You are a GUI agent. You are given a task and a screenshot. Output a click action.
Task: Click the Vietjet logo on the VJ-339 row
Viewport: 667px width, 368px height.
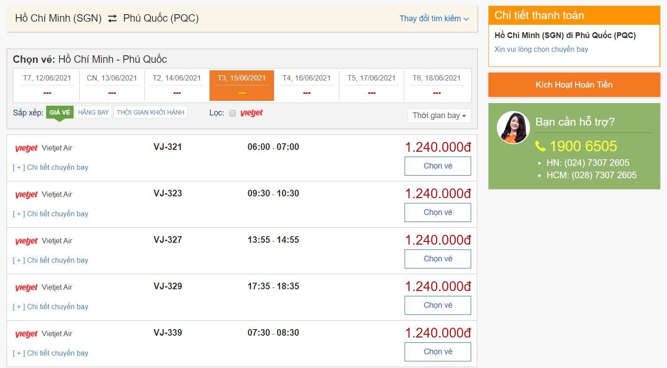tap(27, 334)
